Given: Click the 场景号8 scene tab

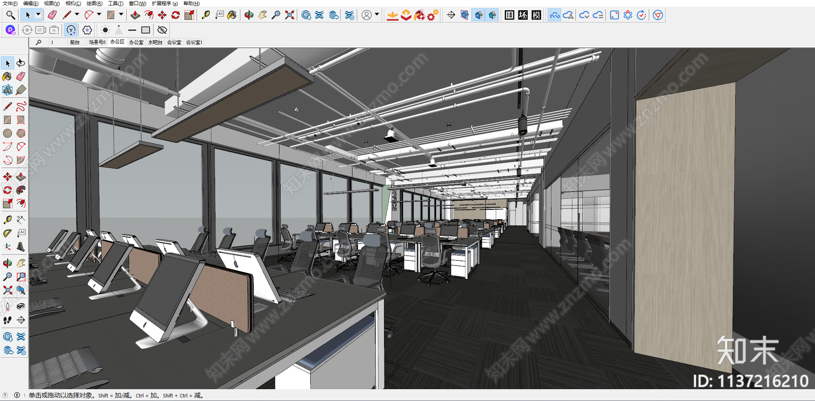Looking at the screenshot, I should pyautogui.click(x=97, y=42).
